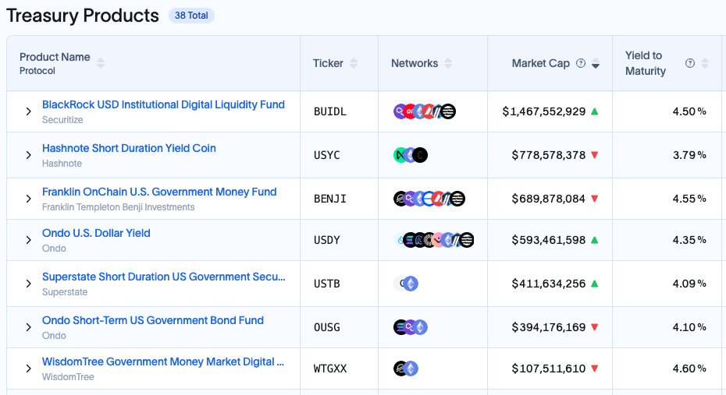
Task: Click the black Canton icon in USYC row
Action: click(421, 155)
